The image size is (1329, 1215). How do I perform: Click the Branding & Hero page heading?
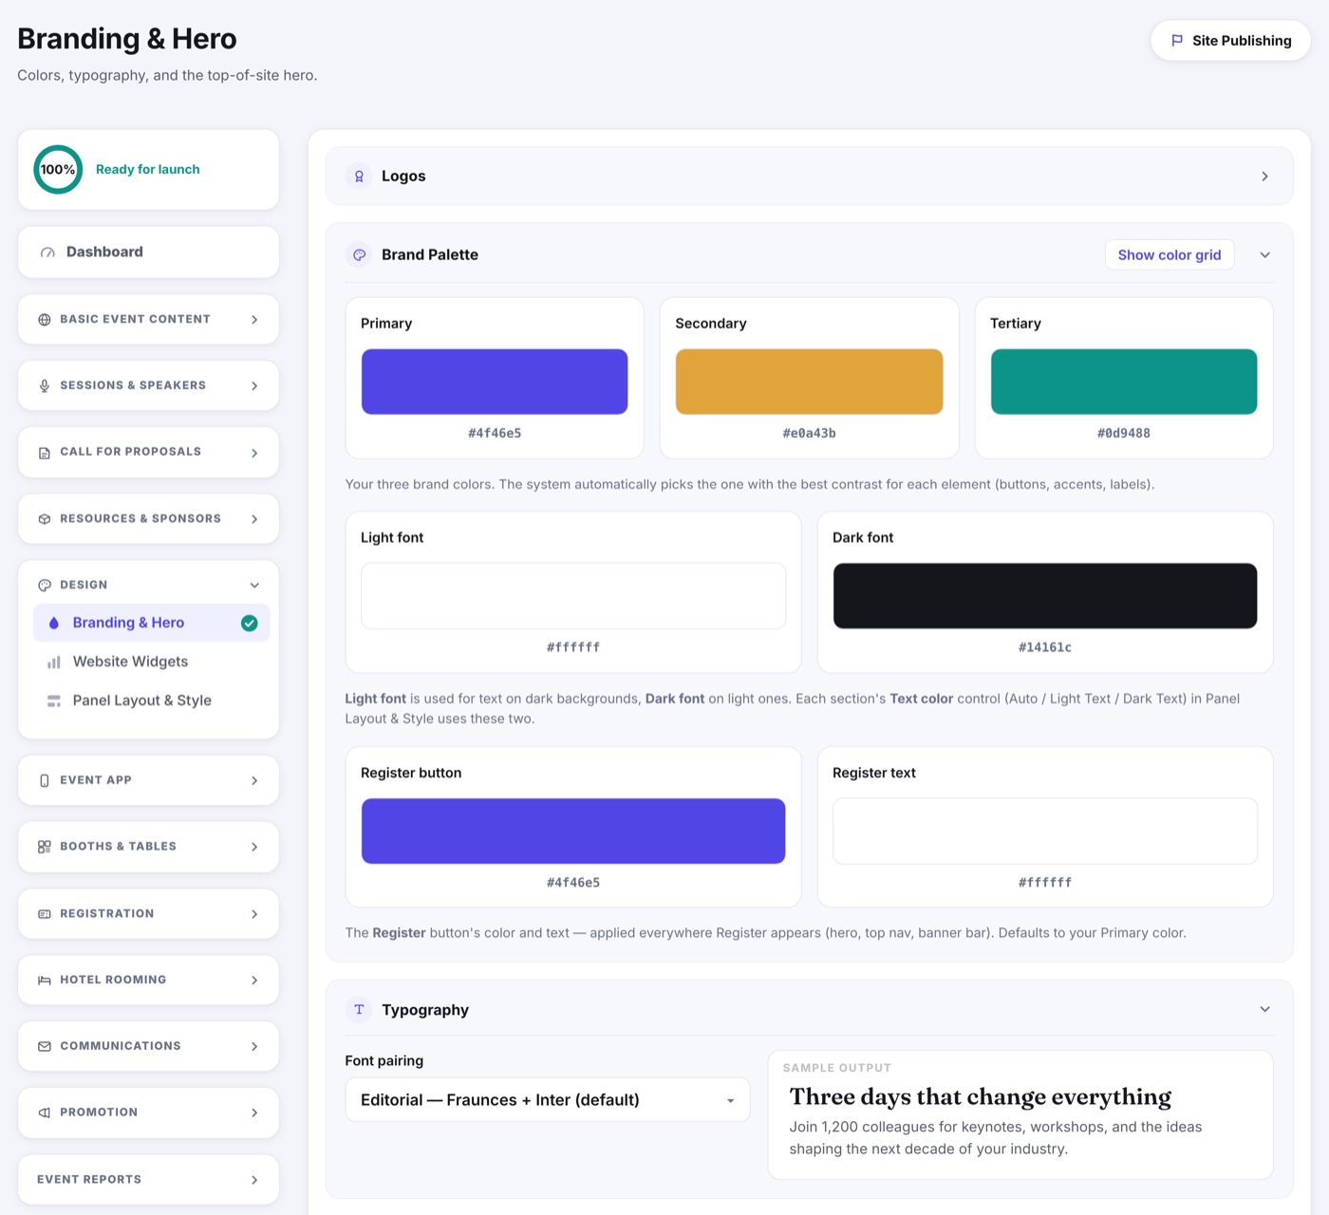pos(127,39)
